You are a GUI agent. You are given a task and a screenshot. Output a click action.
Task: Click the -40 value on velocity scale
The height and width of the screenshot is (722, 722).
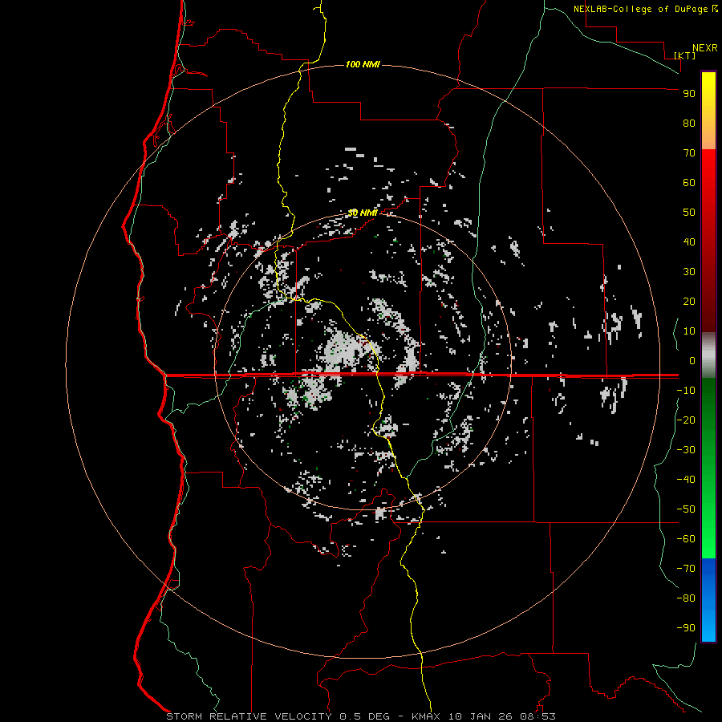coord(686,480)
